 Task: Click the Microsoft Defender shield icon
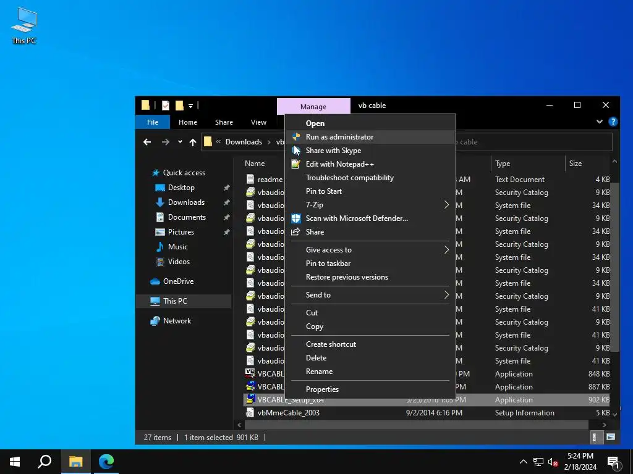(296, 218)
